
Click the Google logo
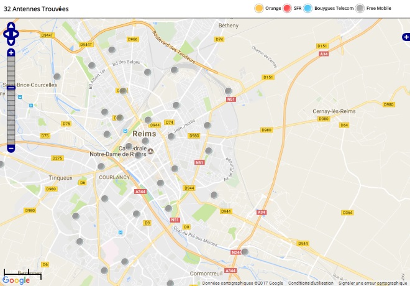click(x=16, y=280)
